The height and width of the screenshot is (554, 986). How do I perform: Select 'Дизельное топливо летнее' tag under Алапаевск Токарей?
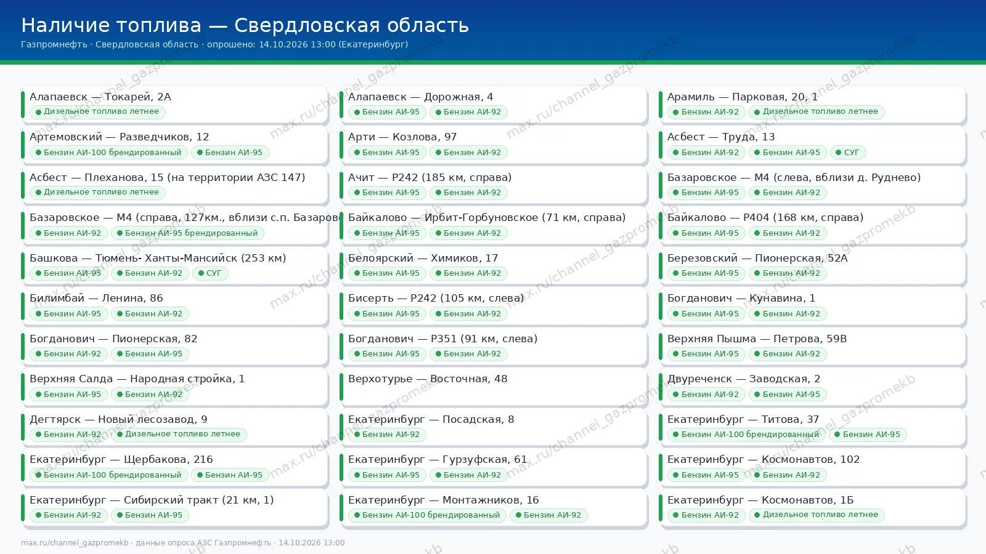[x=97, y=112]
